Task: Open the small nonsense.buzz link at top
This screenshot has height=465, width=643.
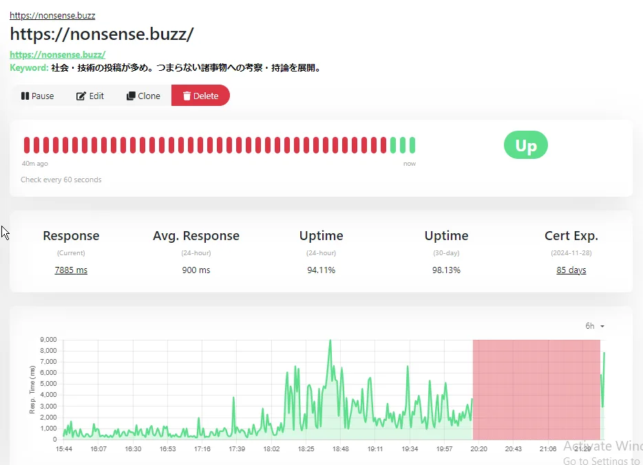Action: point(52,15)
